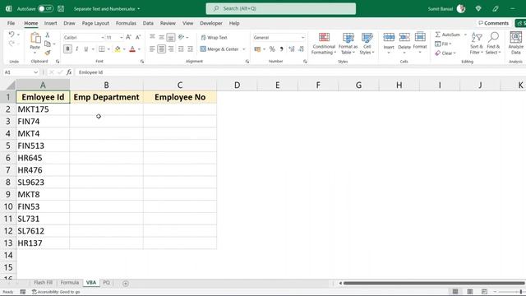The width and height of the screenshot is (526, 296).
Task: Open the font color dropdown arrow
Action: coord(139,49)
